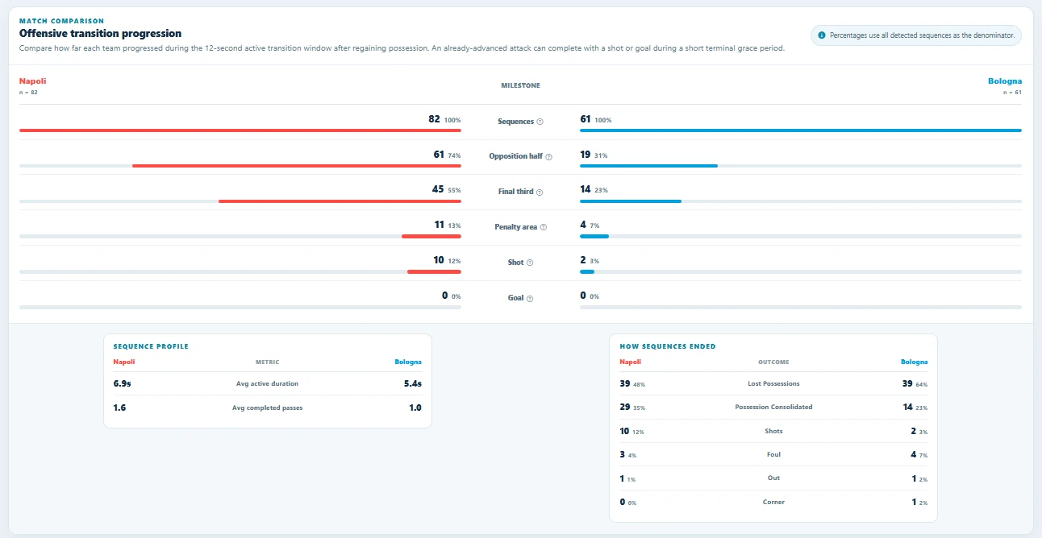Click the "MILESTONE" column header
Image resolution: width=1042 pixels, height=538 pixels.
pos(520,85)
